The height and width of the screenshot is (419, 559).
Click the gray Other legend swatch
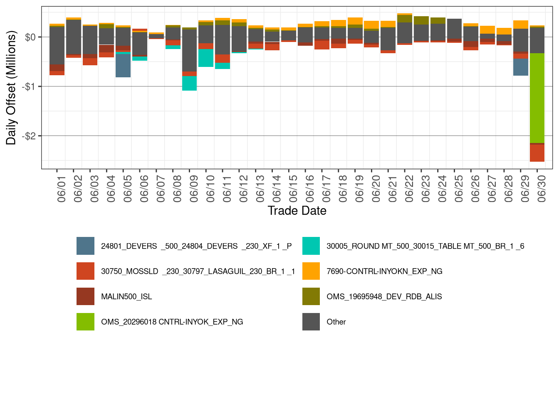tap(311, 322)
